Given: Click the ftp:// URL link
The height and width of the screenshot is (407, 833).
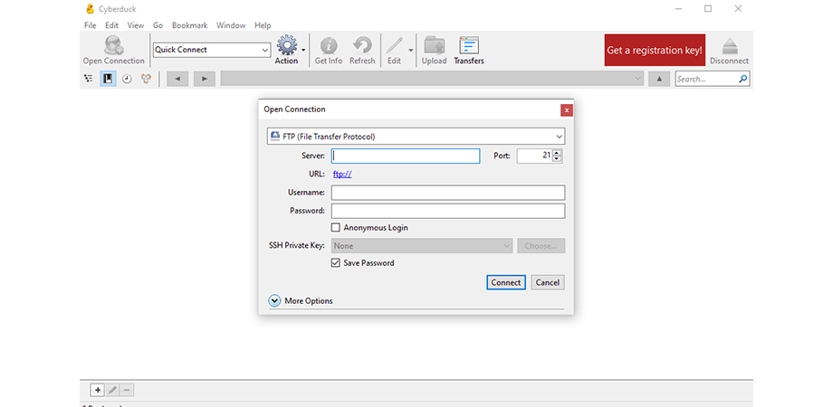Looking at the screenshot, I should pyautogui.click(x=342, y=174).
